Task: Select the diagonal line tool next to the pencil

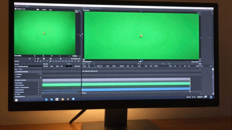Action: (x=47, y=61)
